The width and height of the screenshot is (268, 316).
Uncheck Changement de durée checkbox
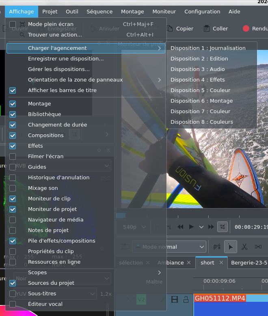[13, 125]
